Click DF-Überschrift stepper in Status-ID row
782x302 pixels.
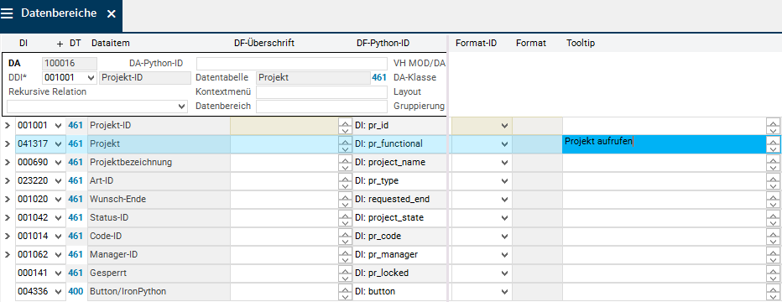[x=345, y=218]
